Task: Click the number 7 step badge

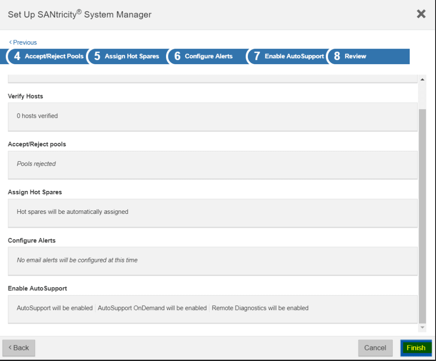Action: click(256, 56)
